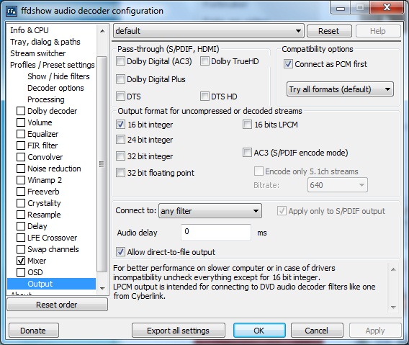This screenshot has height=345, width=409.
Task: Turn on the FIR filter checkbox
Action: [21, 145]
